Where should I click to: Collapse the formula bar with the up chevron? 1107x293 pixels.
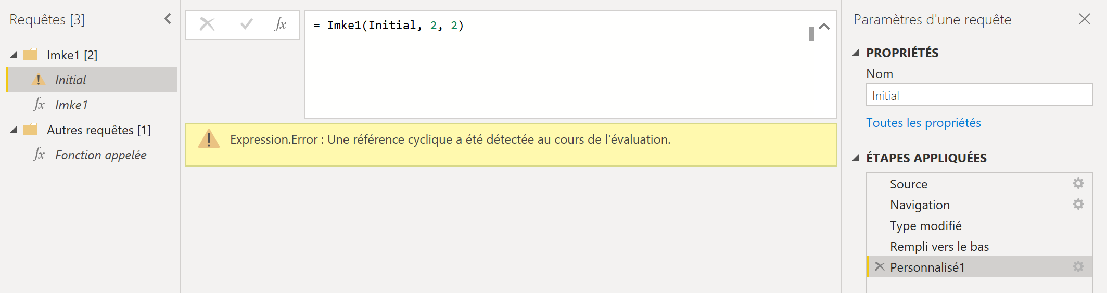824,26
